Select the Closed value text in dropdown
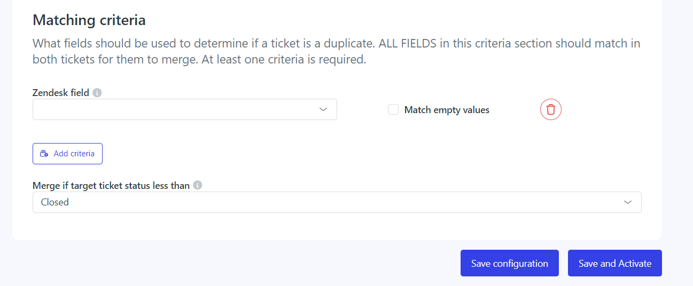The image size is (693, 286). coord(55,202)
